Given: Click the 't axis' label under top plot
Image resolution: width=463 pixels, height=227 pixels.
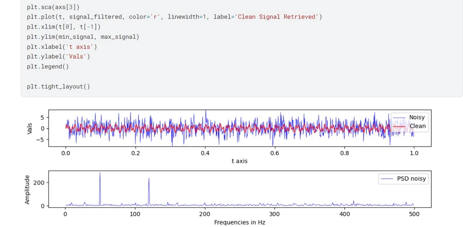Looking at the screenshot, I should pos(239,161).
